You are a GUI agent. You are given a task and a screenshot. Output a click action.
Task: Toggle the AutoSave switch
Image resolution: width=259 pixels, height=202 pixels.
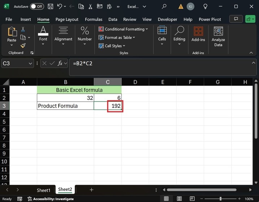(36, 7)
